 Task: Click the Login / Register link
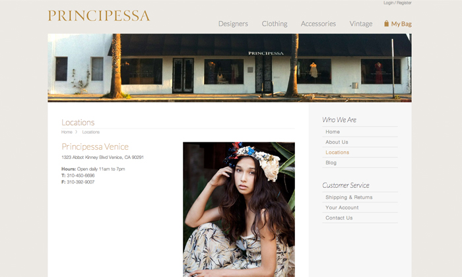(397, 3)
